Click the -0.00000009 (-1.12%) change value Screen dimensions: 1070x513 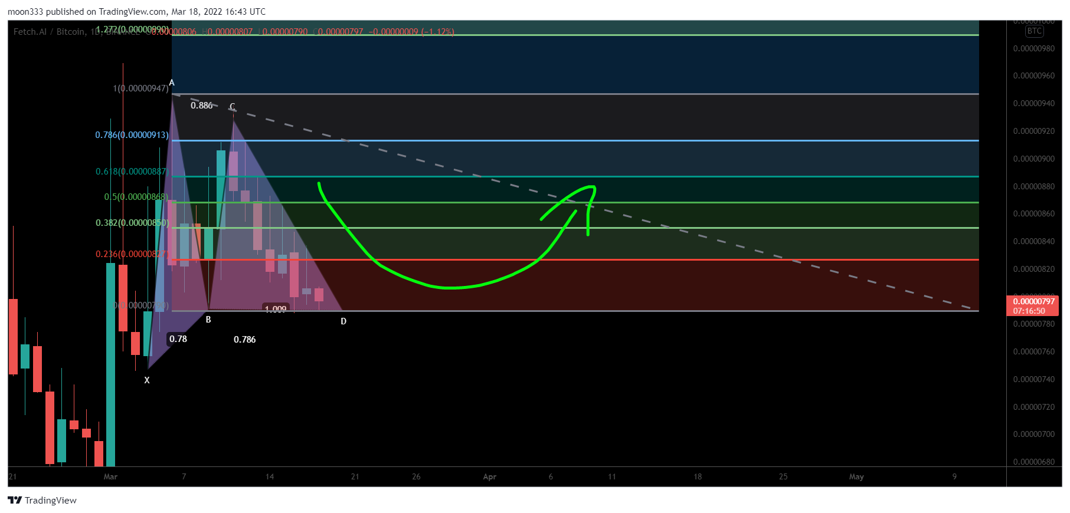point(411,32)
